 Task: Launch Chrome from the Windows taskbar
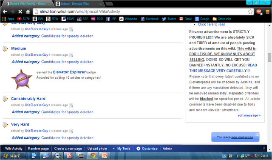93,156
